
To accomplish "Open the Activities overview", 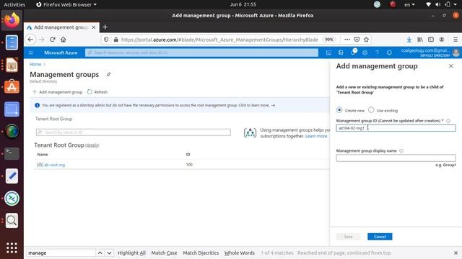I will point(14,4).
